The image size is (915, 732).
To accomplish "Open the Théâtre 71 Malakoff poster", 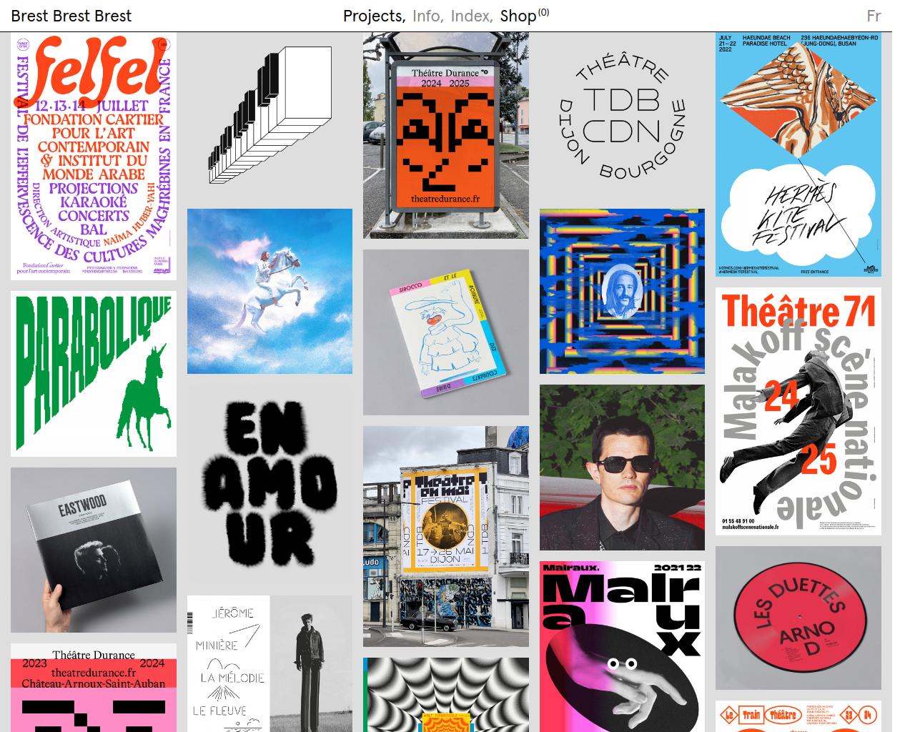I will 798,412.
